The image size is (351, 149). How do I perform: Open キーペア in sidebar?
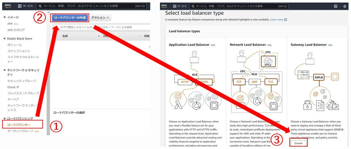coord(13,99)
